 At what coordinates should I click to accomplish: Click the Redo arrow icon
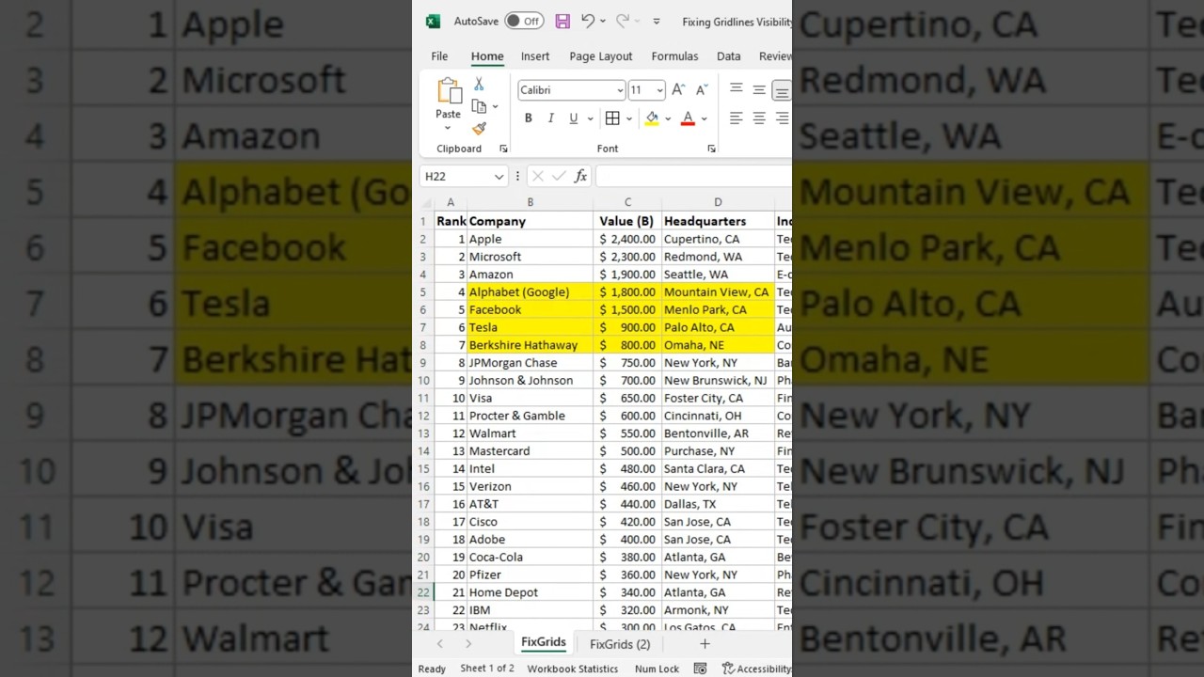point(622,21)
